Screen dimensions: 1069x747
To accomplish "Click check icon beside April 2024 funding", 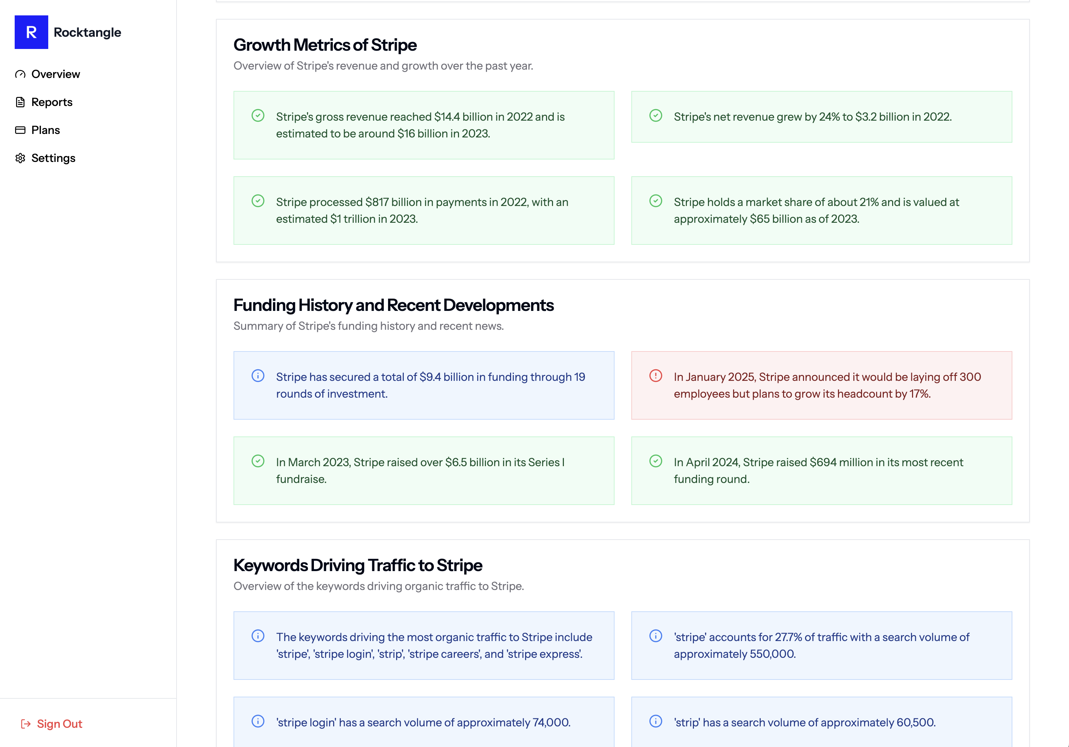I will pyautogui.click(x=655, y=461).
